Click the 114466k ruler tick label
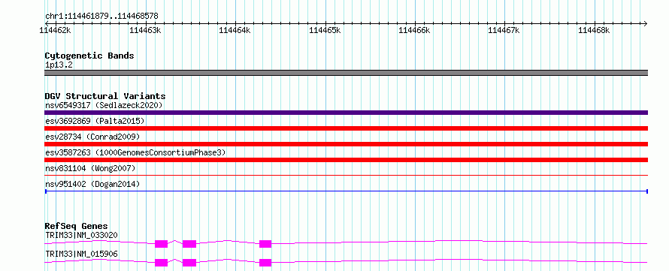Image resolution: width=669 pixels, height=271 pixels. [414, 30]
